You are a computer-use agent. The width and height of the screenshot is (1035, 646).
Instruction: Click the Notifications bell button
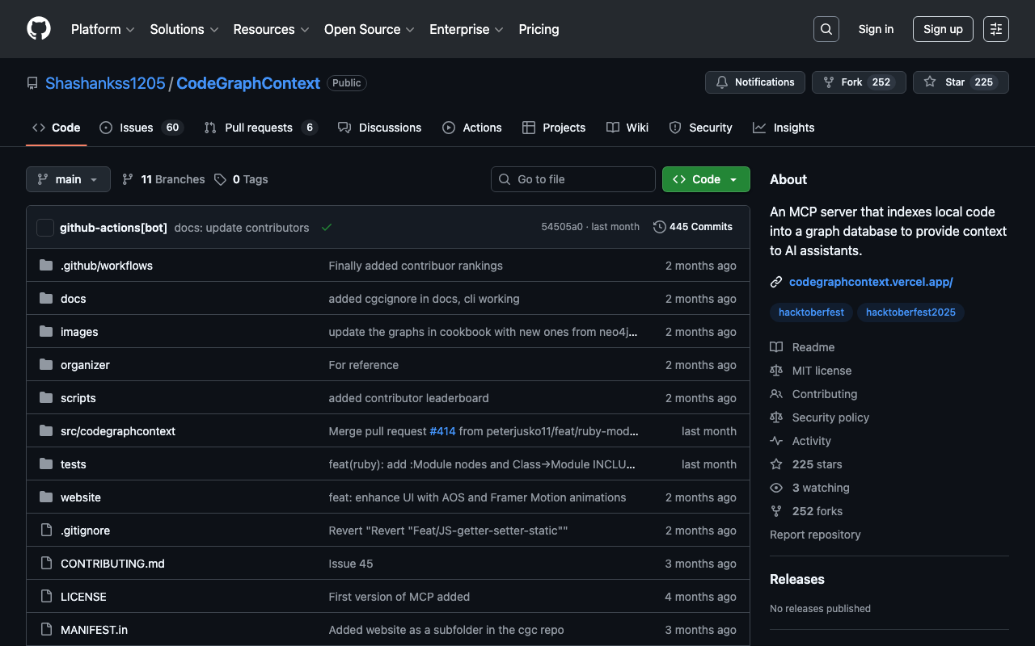(755, 82)
